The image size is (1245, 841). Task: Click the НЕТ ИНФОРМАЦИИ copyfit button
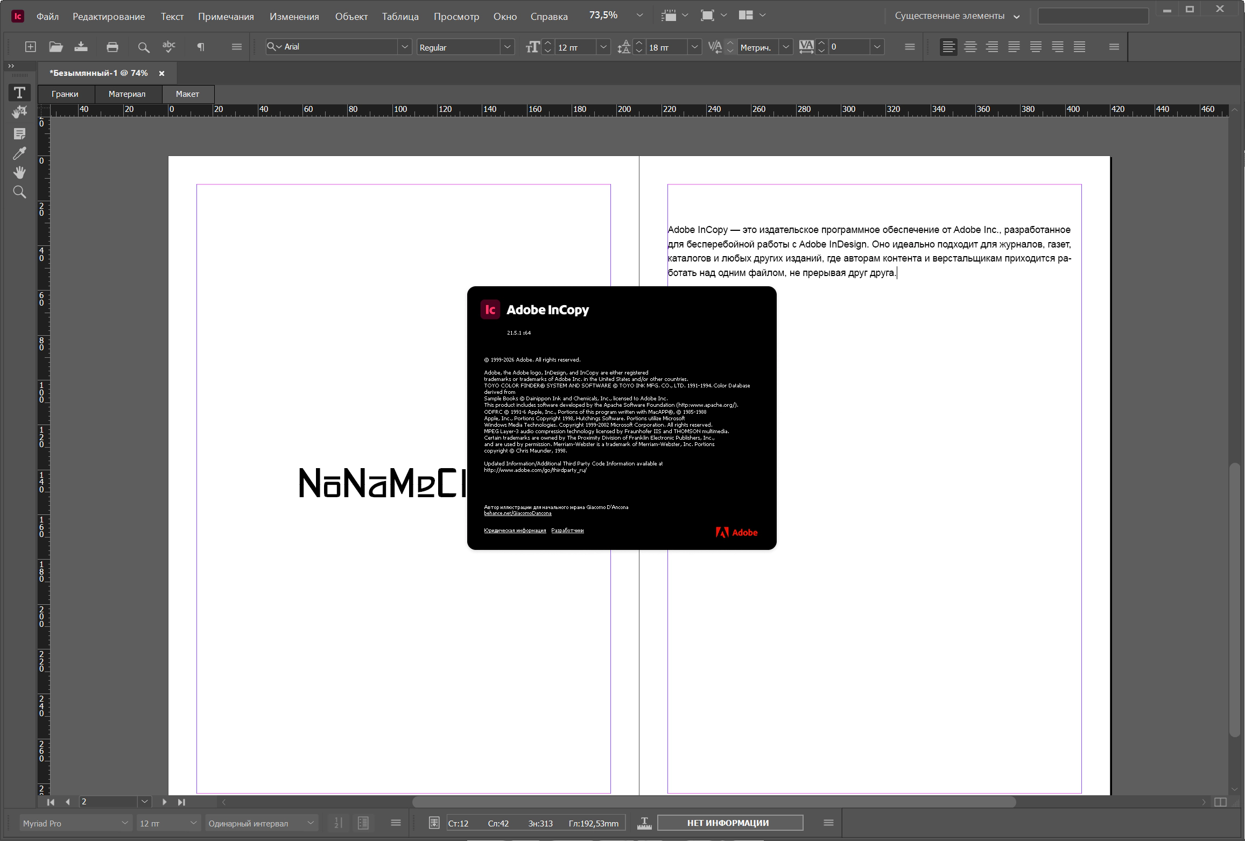pyautogui.click(x=730, y=823)
